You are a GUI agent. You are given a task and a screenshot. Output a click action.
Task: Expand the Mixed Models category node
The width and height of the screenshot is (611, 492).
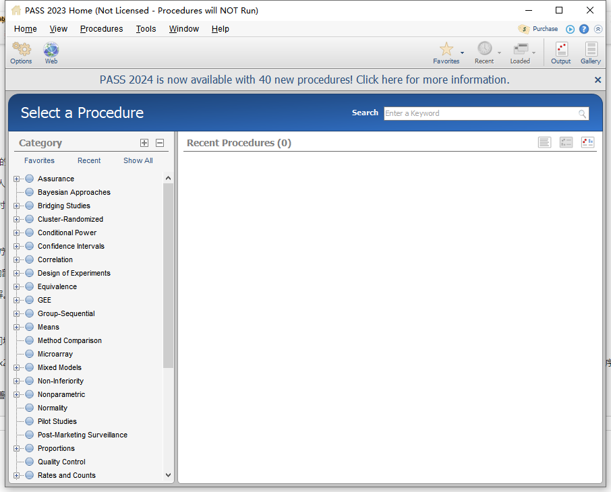[16, 367]
